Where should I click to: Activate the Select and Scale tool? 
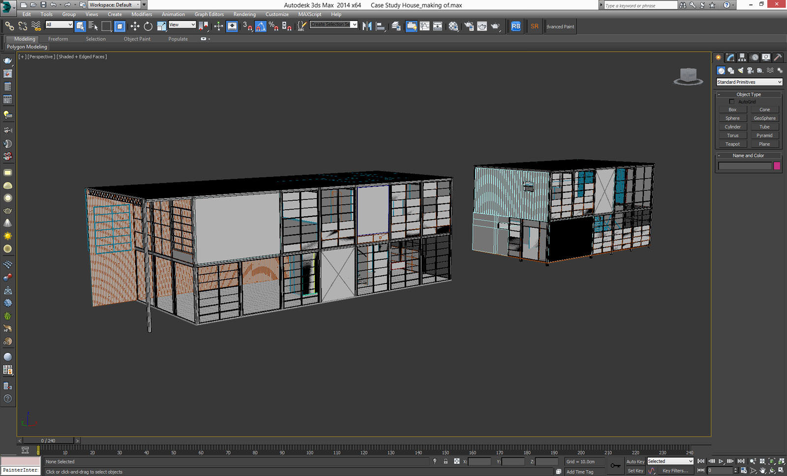pyautogui.click(x=161, y=26)
